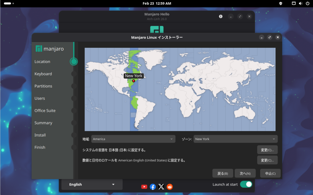Screen dimensions: 313x195
Task: Click the 次へ(N) next button
Action: (x=245, y=173)
